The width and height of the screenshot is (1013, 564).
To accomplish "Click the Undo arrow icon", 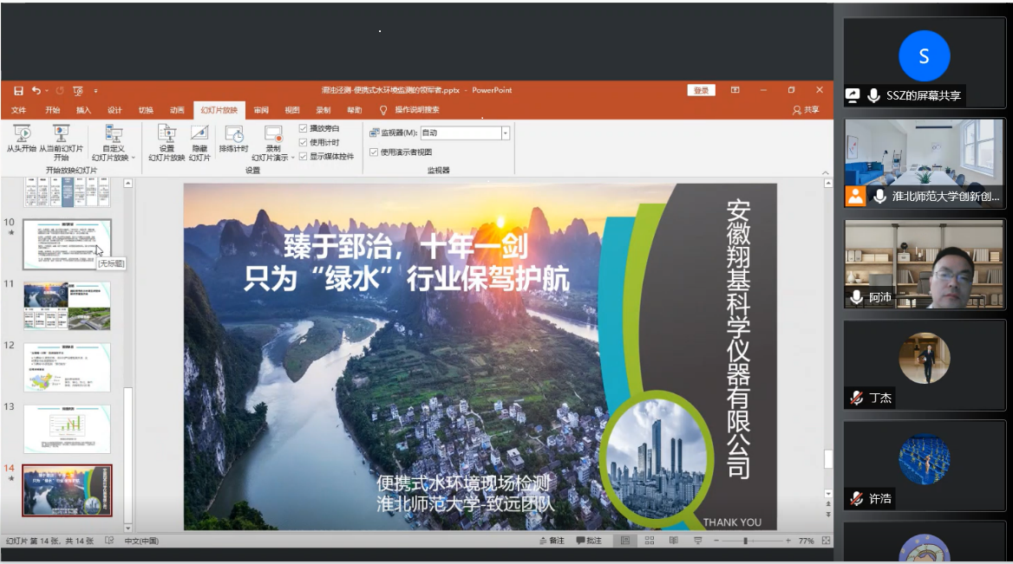I will pos(36,91).
